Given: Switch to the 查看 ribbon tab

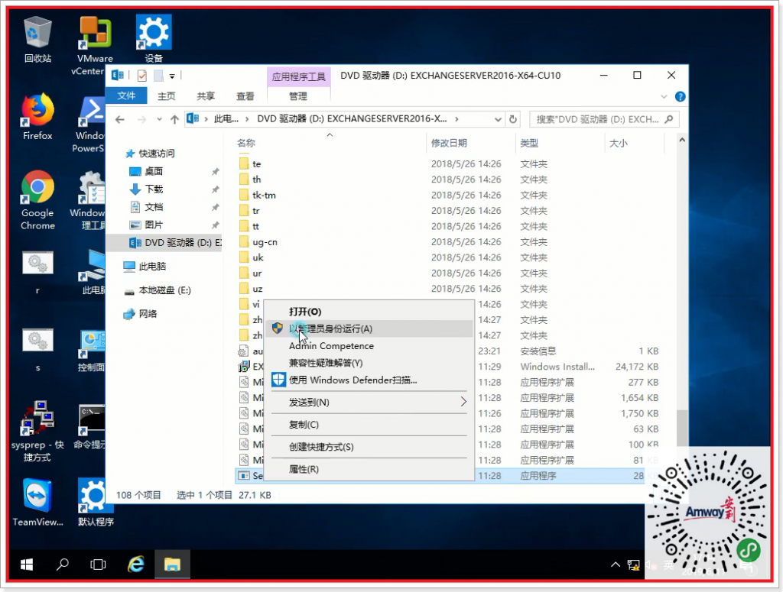Looking at the screenshot, I should click(245, 96).
